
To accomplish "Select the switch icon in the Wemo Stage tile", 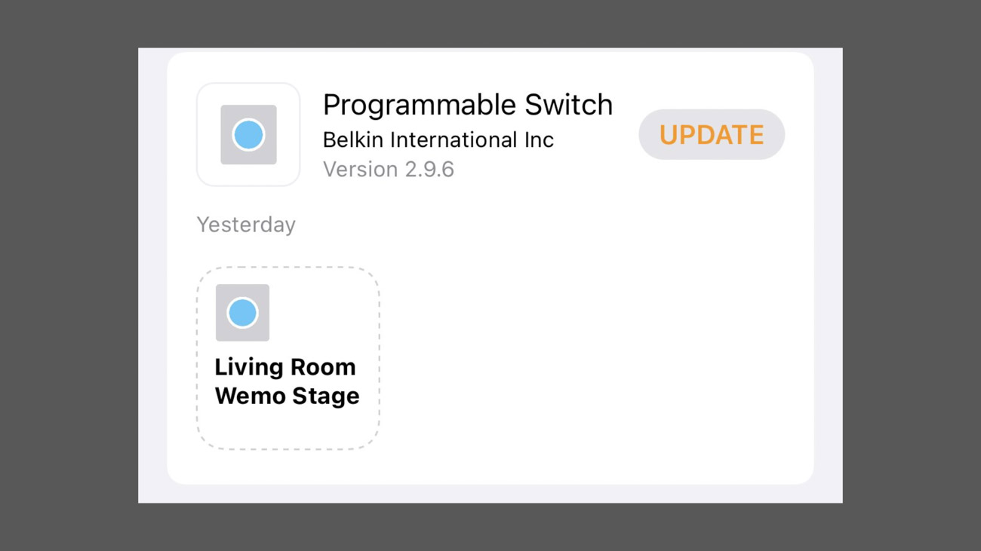I will click(242, 313).
